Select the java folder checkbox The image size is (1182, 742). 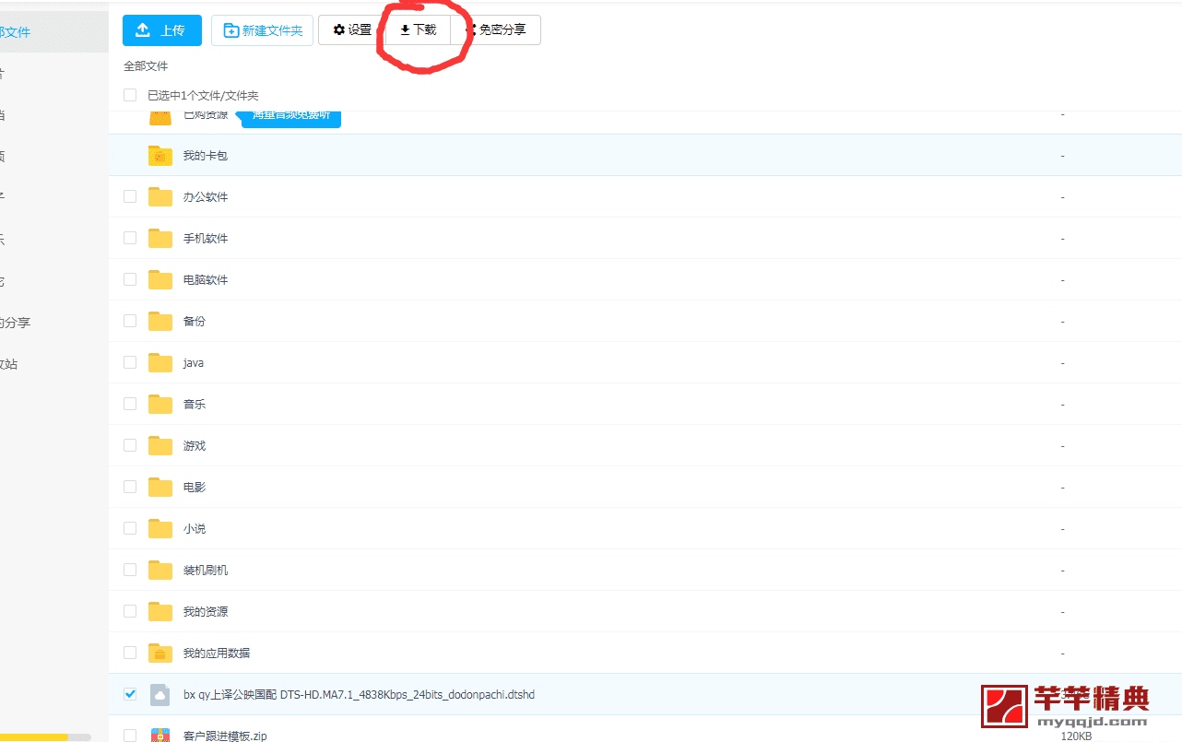(x=130, y=362)
